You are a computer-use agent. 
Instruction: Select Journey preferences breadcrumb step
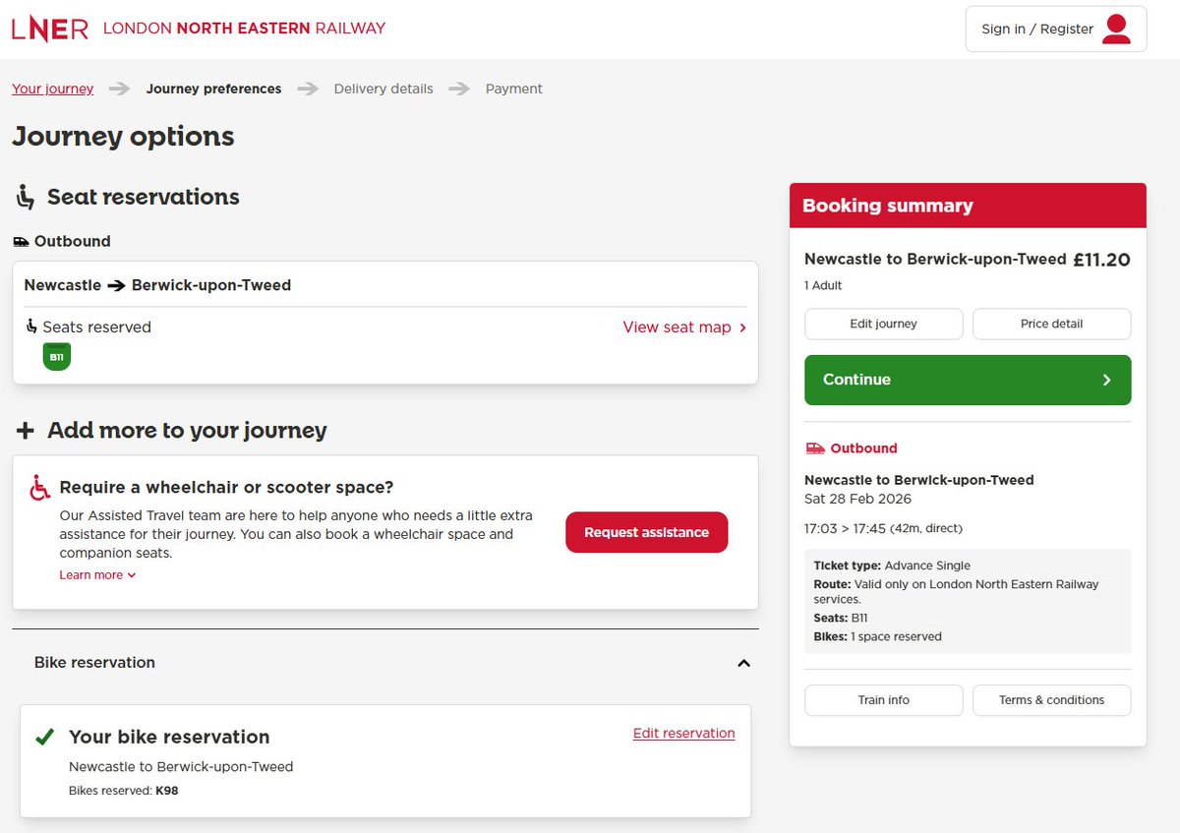coord(214,89)
